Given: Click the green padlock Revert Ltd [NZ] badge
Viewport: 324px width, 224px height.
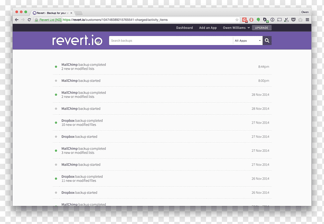Looking at the screenshot, I should tap(48, 20).
